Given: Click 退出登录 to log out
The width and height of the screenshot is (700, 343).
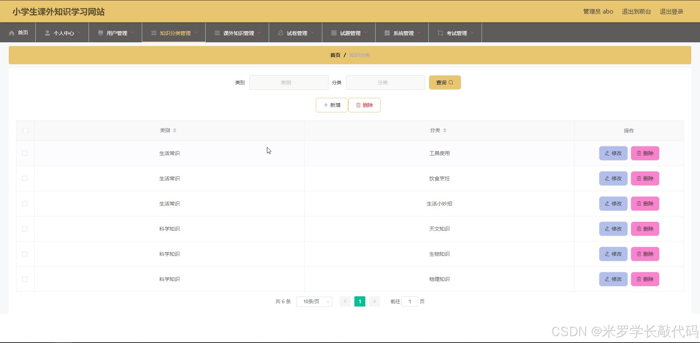Looking at the screenshot, I should pos(671,11).
